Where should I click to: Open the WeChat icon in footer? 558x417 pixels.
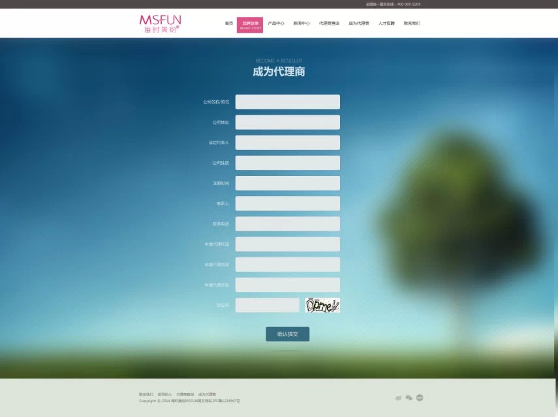point(409,397)
